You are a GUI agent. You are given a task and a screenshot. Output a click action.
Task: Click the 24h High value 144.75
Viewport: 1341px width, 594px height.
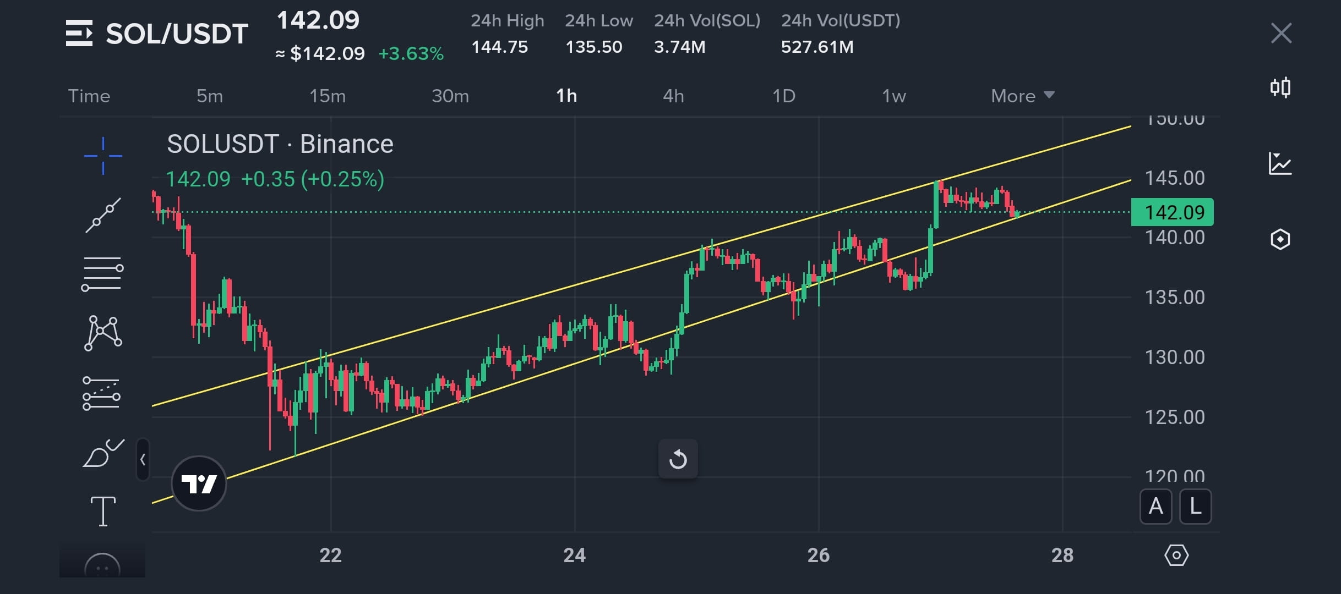pyautogui.click(x=500, y=47)
